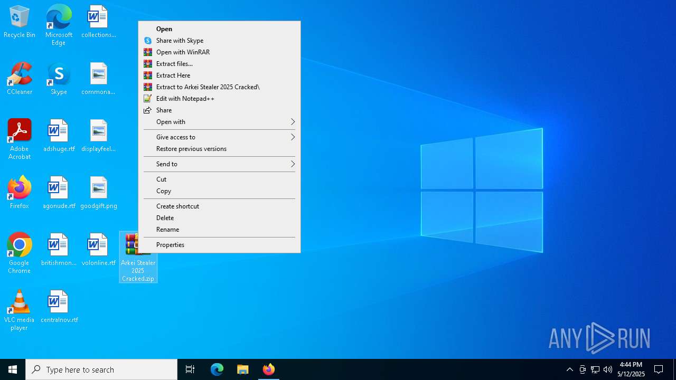The image size is (676, 380).
Task: Click the meet now tray icon
Action: point(583,369)
